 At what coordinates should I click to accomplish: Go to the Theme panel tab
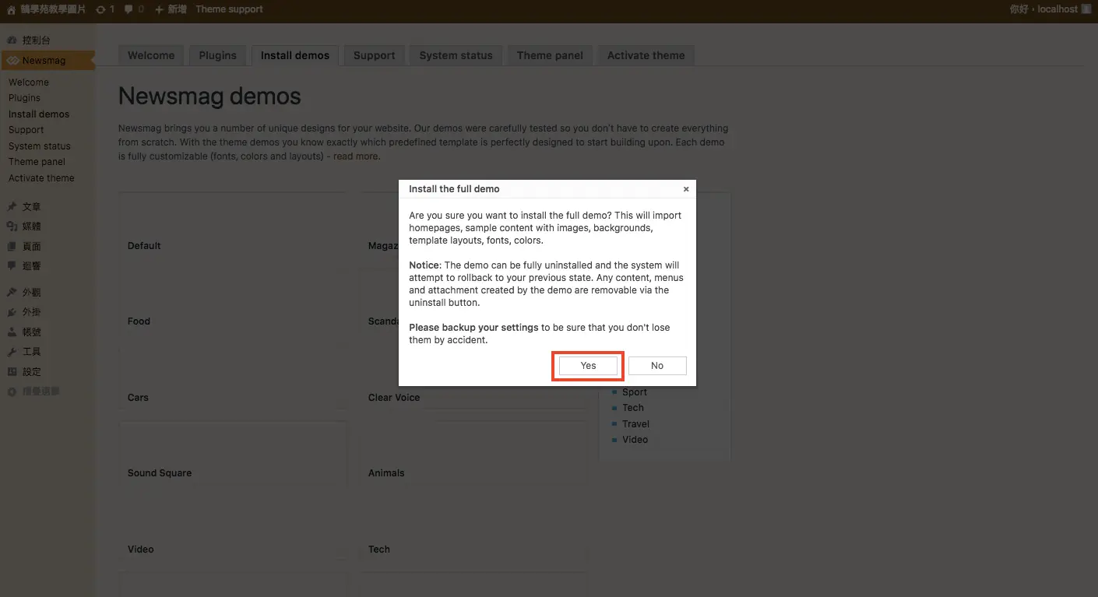pyautogui.click(x=550, y=55)
